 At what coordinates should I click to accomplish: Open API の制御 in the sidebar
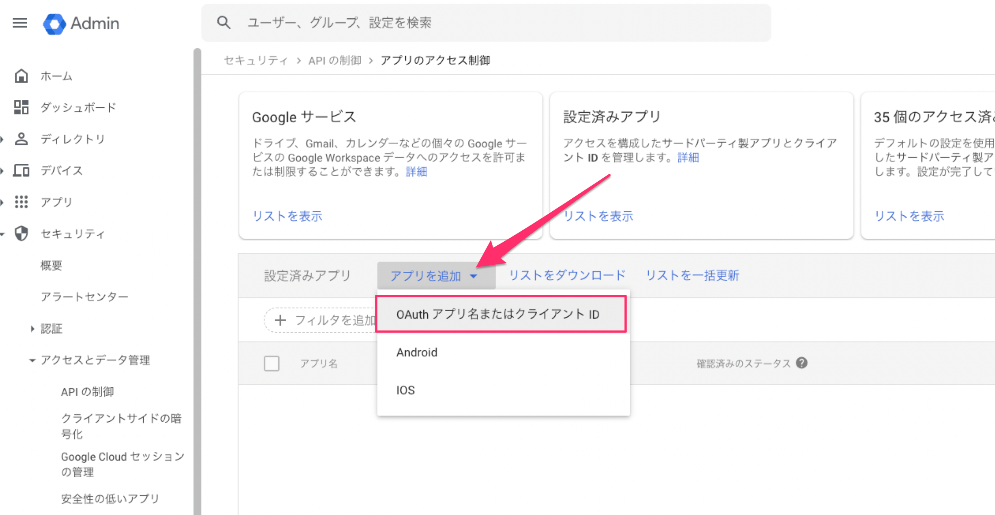[x=88, y=392]
